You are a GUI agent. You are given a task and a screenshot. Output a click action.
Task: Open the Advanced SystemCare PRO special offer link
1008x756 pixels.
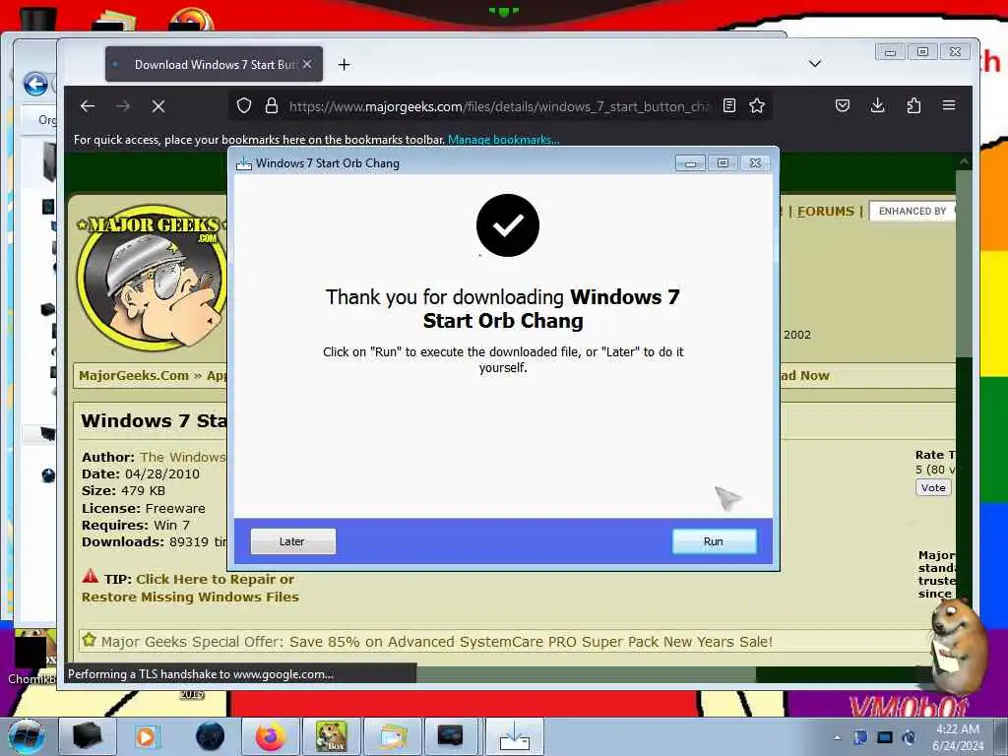pyautogui.click(x=531, y=642)
